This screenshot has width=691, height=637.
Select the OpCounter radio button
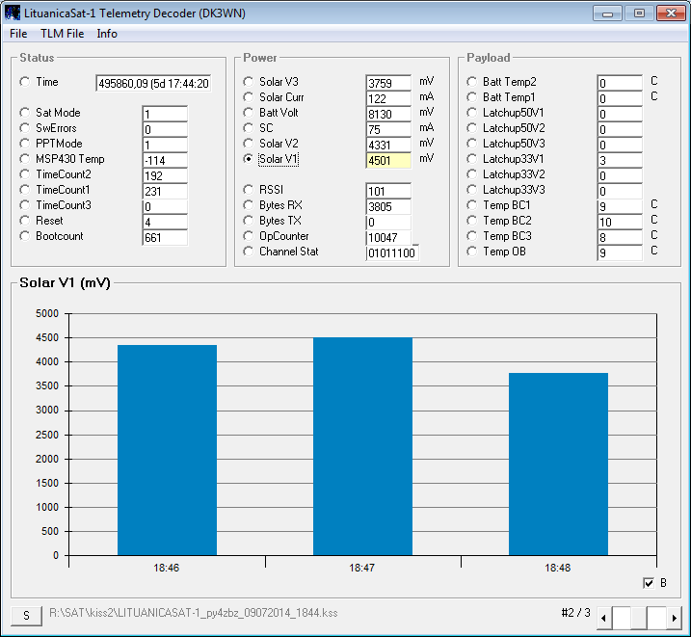pos(248,236)
